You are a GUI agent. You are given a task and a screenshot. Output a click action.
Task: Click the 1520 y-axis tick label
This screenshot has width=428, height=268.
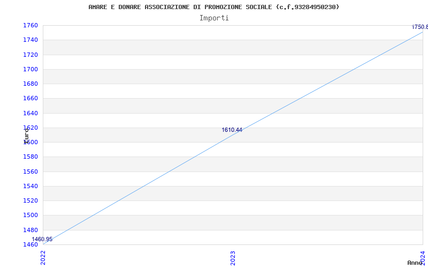click(x=30, y=200)
